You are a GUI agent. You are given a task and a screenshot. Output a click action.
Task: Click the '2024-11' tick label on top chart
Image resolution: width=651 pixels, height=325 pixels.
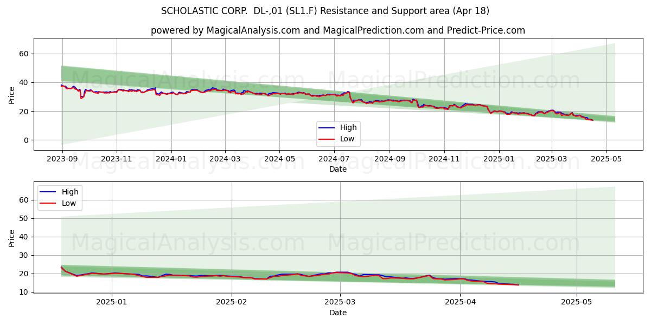[445, 159]
